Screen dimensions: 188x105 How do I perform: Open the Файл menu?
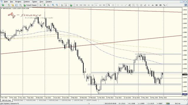click(6, 2)
